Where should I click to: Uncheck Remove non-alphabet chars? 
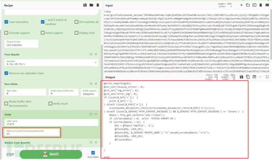[x=6, y=73]
